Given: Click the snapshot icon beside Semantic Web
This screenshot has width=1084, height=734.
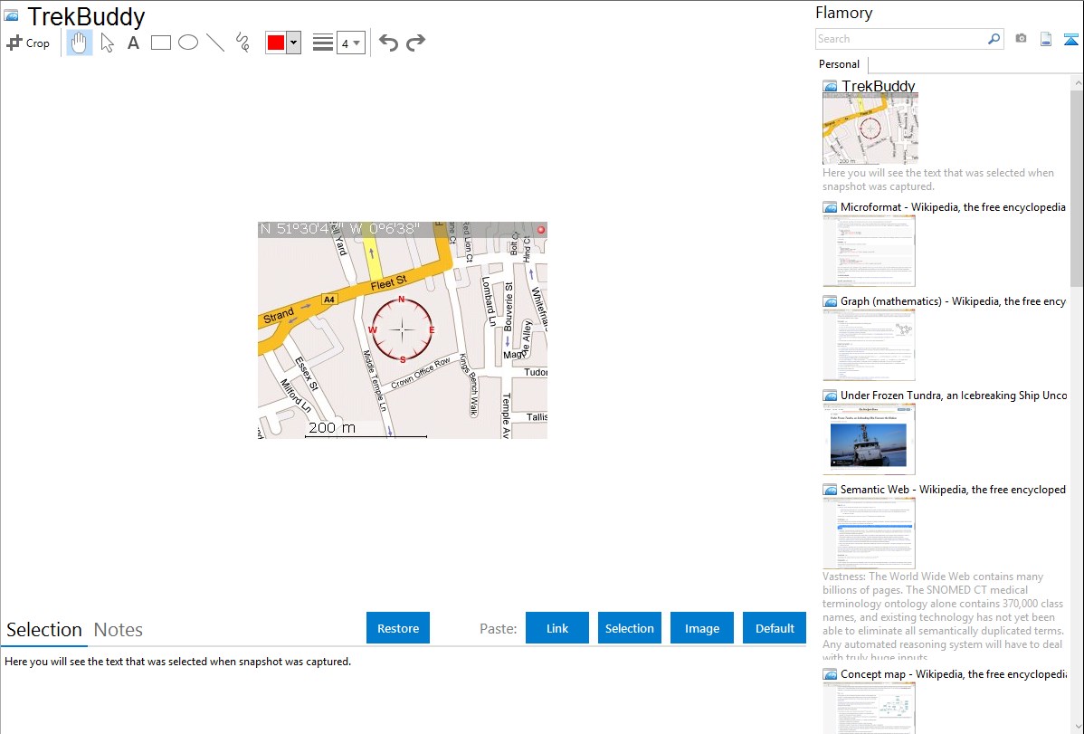Looking at the screenshot, I should 831,490.
